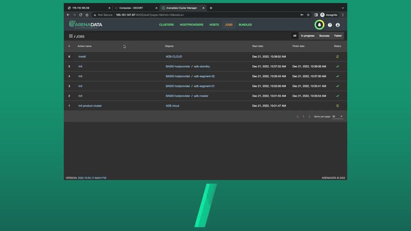411x231 pixels.
Task: Filter jobs by All
Action: 294,36
